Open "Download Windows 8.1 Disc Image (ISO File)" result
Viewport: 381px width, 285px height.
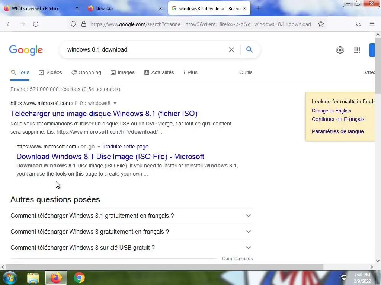point(110,157)
